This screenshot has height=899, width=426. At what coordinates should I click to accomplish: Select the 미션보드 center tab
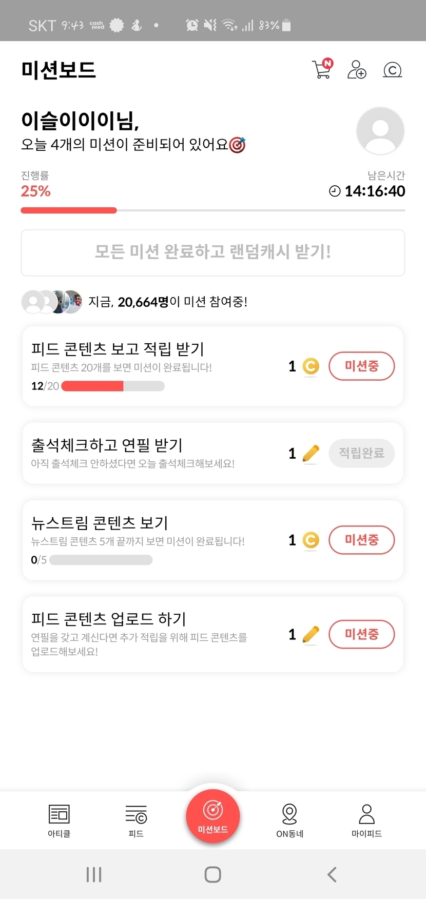pyautogui.click(x=212, y=816)
